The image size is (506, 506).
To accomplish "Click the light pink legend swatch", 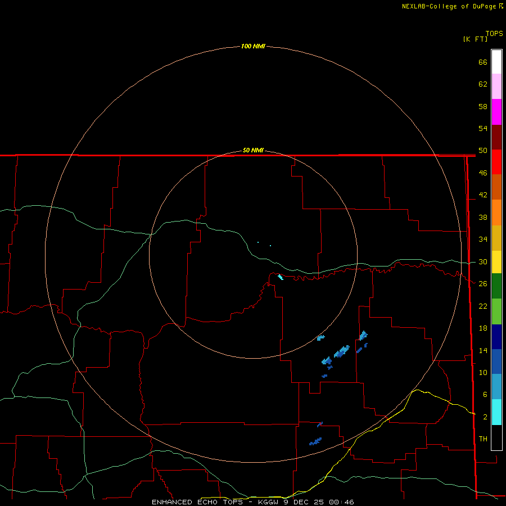I will click(x=496, y=87).
